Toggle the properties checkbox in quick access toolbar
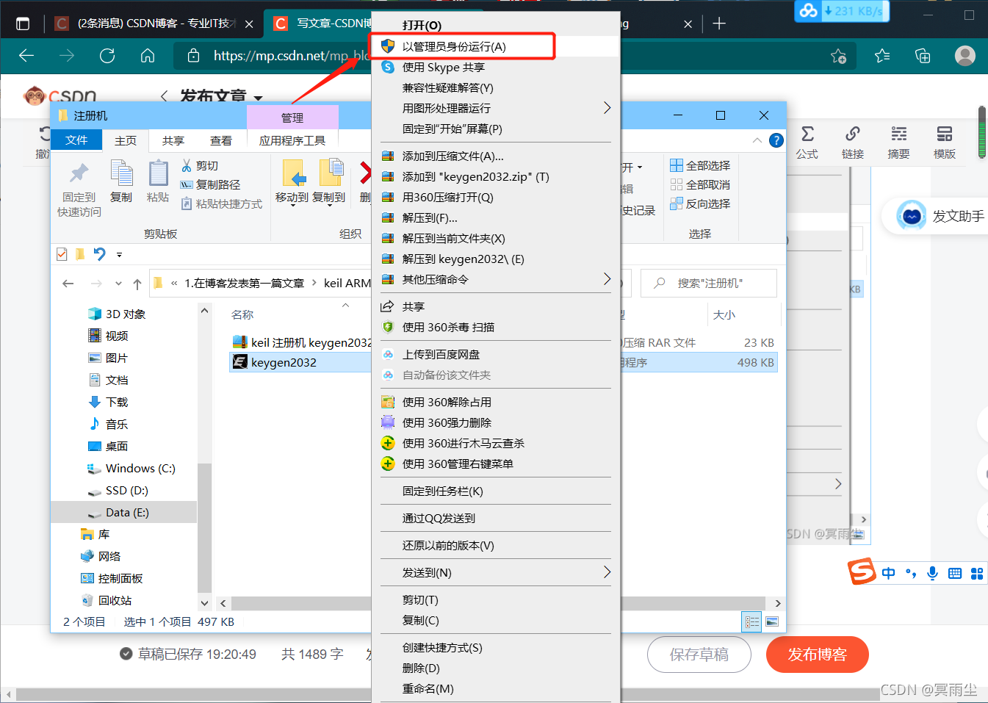988x703 pixels. coord(62,254)
